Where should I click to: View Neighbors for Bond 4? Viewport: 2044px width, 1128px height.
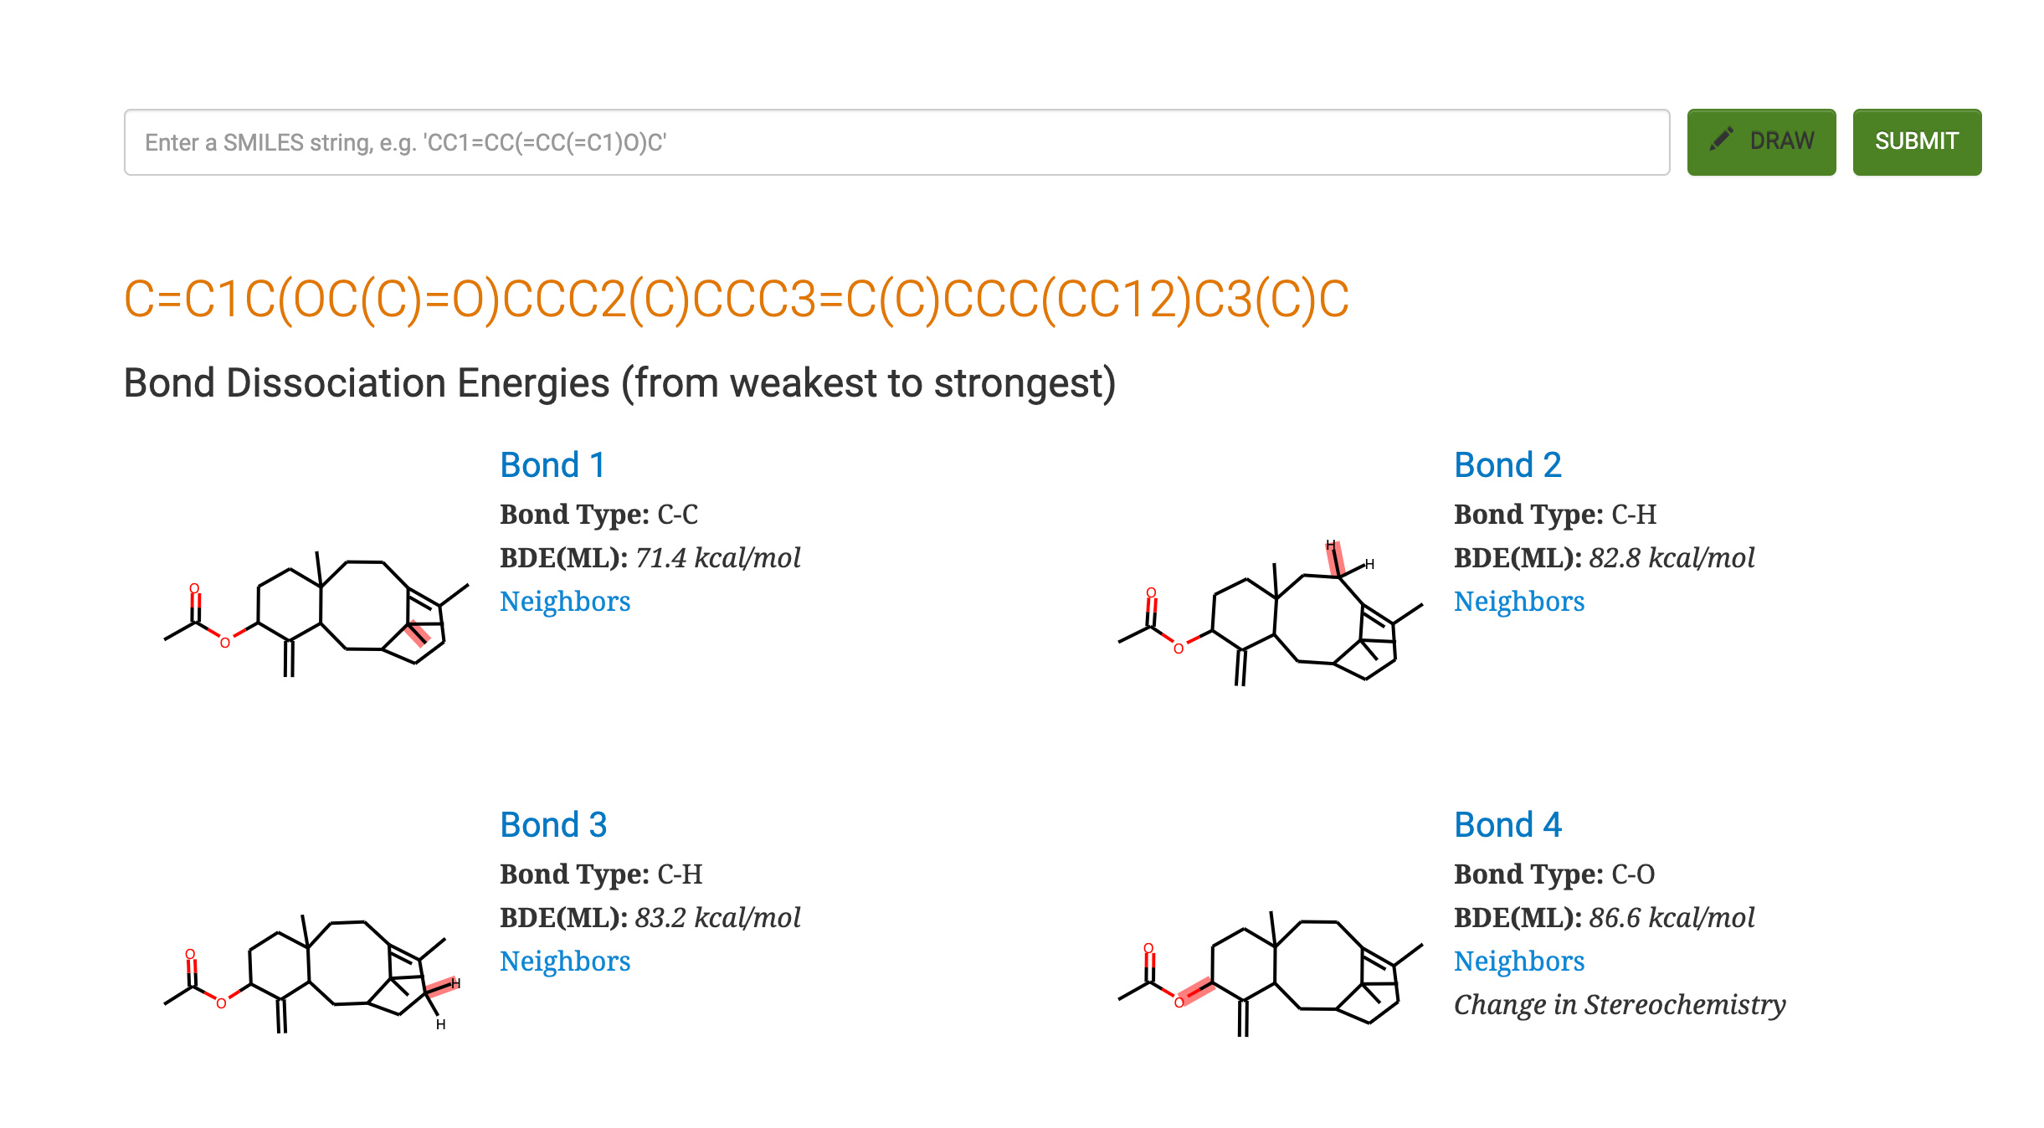pyautogui.click(x=1519, y=961)
